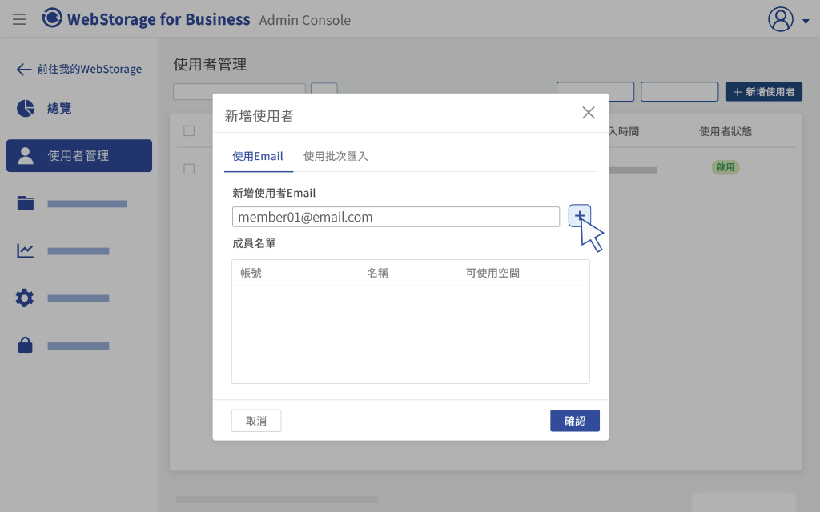Viewport: 820px width, 512px height.
Task: Switch to the 使用批次匯入 tab
Action: pyautogui.click(x=336, y=156)
